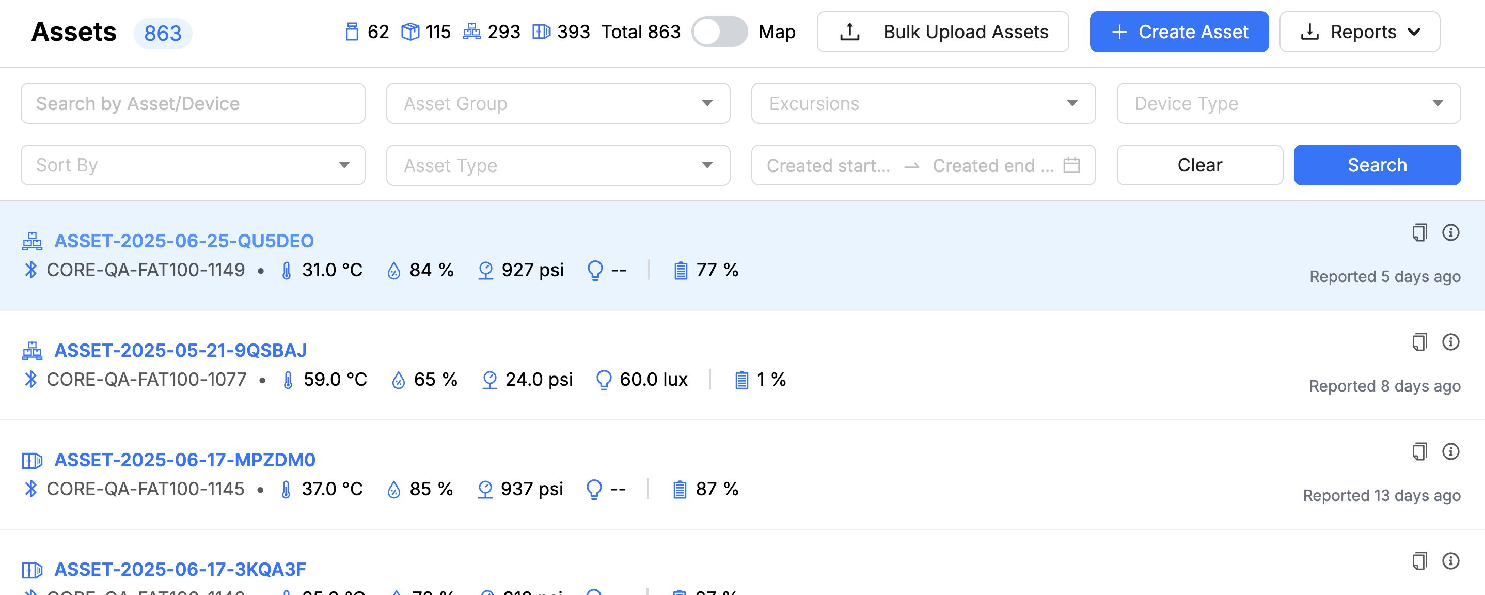1485x595 pixels.
Task: Click copy icon for ASSET-2025-05-21-9QSBAJ
Action: click(x=1419, y=342)
